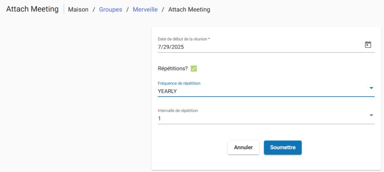The height and width of the screenshot is (172, 384).
Task: Click the slash separator before Merveille
Action: [x=127, y=9]
